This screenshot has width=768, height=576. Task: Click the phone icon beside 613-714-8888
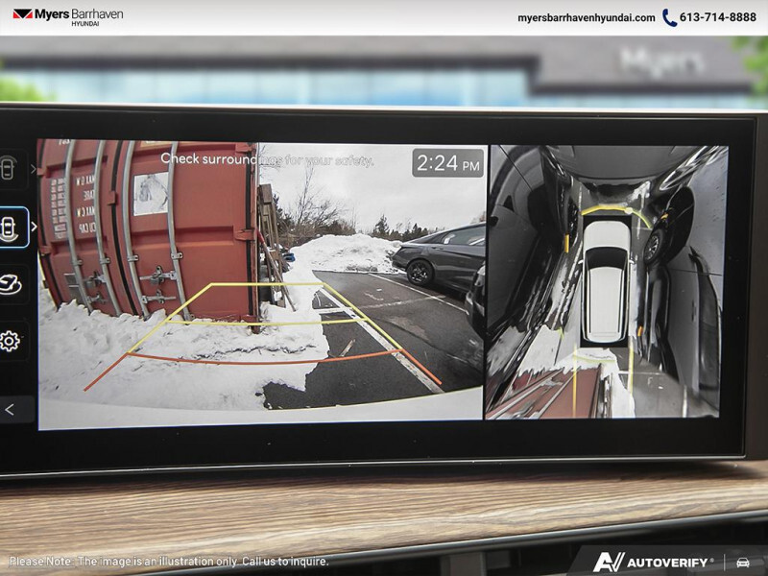click(x=669, y=17)
